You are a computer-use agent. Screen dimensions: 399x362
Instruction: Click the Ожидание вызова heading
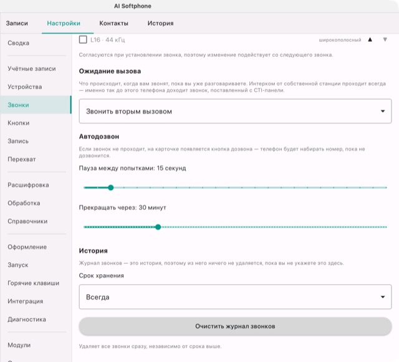point(110,71)
